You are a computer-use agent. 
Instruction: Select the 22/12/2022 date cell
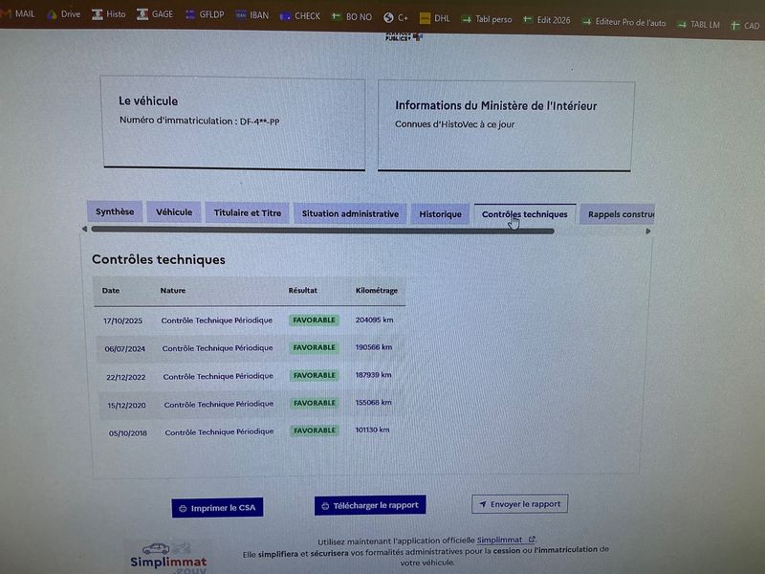(126, 377)
